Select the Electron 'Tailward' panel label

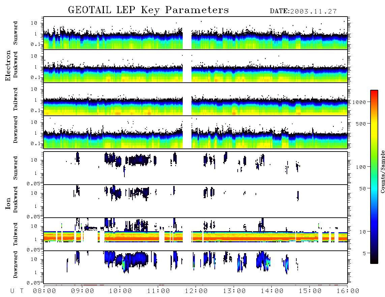pos(16,99)
